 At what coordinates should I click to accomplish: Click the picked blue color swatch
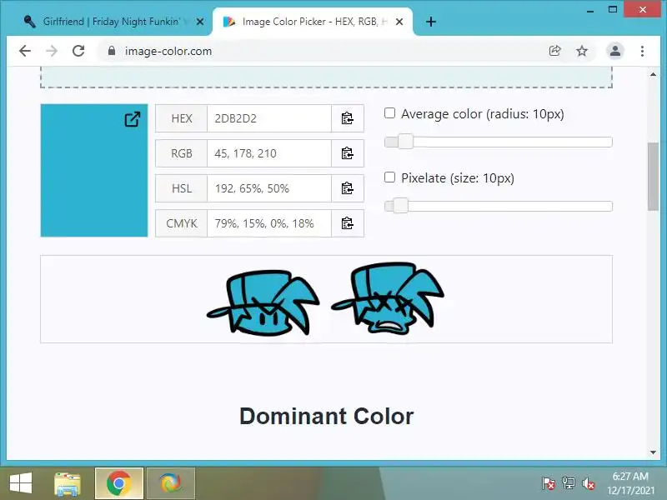pos(94,171)
